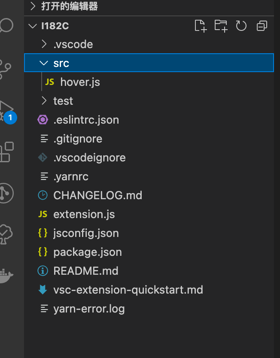Click the New Folder icon
280x358 pixels.
[x=221, y=26]
